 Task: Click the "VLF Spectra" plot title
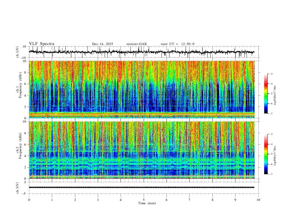pyautogui.click(x=42, y=44)
